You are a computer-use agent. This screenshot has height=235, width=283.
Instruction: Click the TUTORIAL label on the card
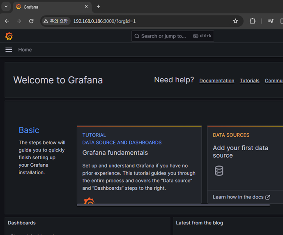click(x=94, y=135)
